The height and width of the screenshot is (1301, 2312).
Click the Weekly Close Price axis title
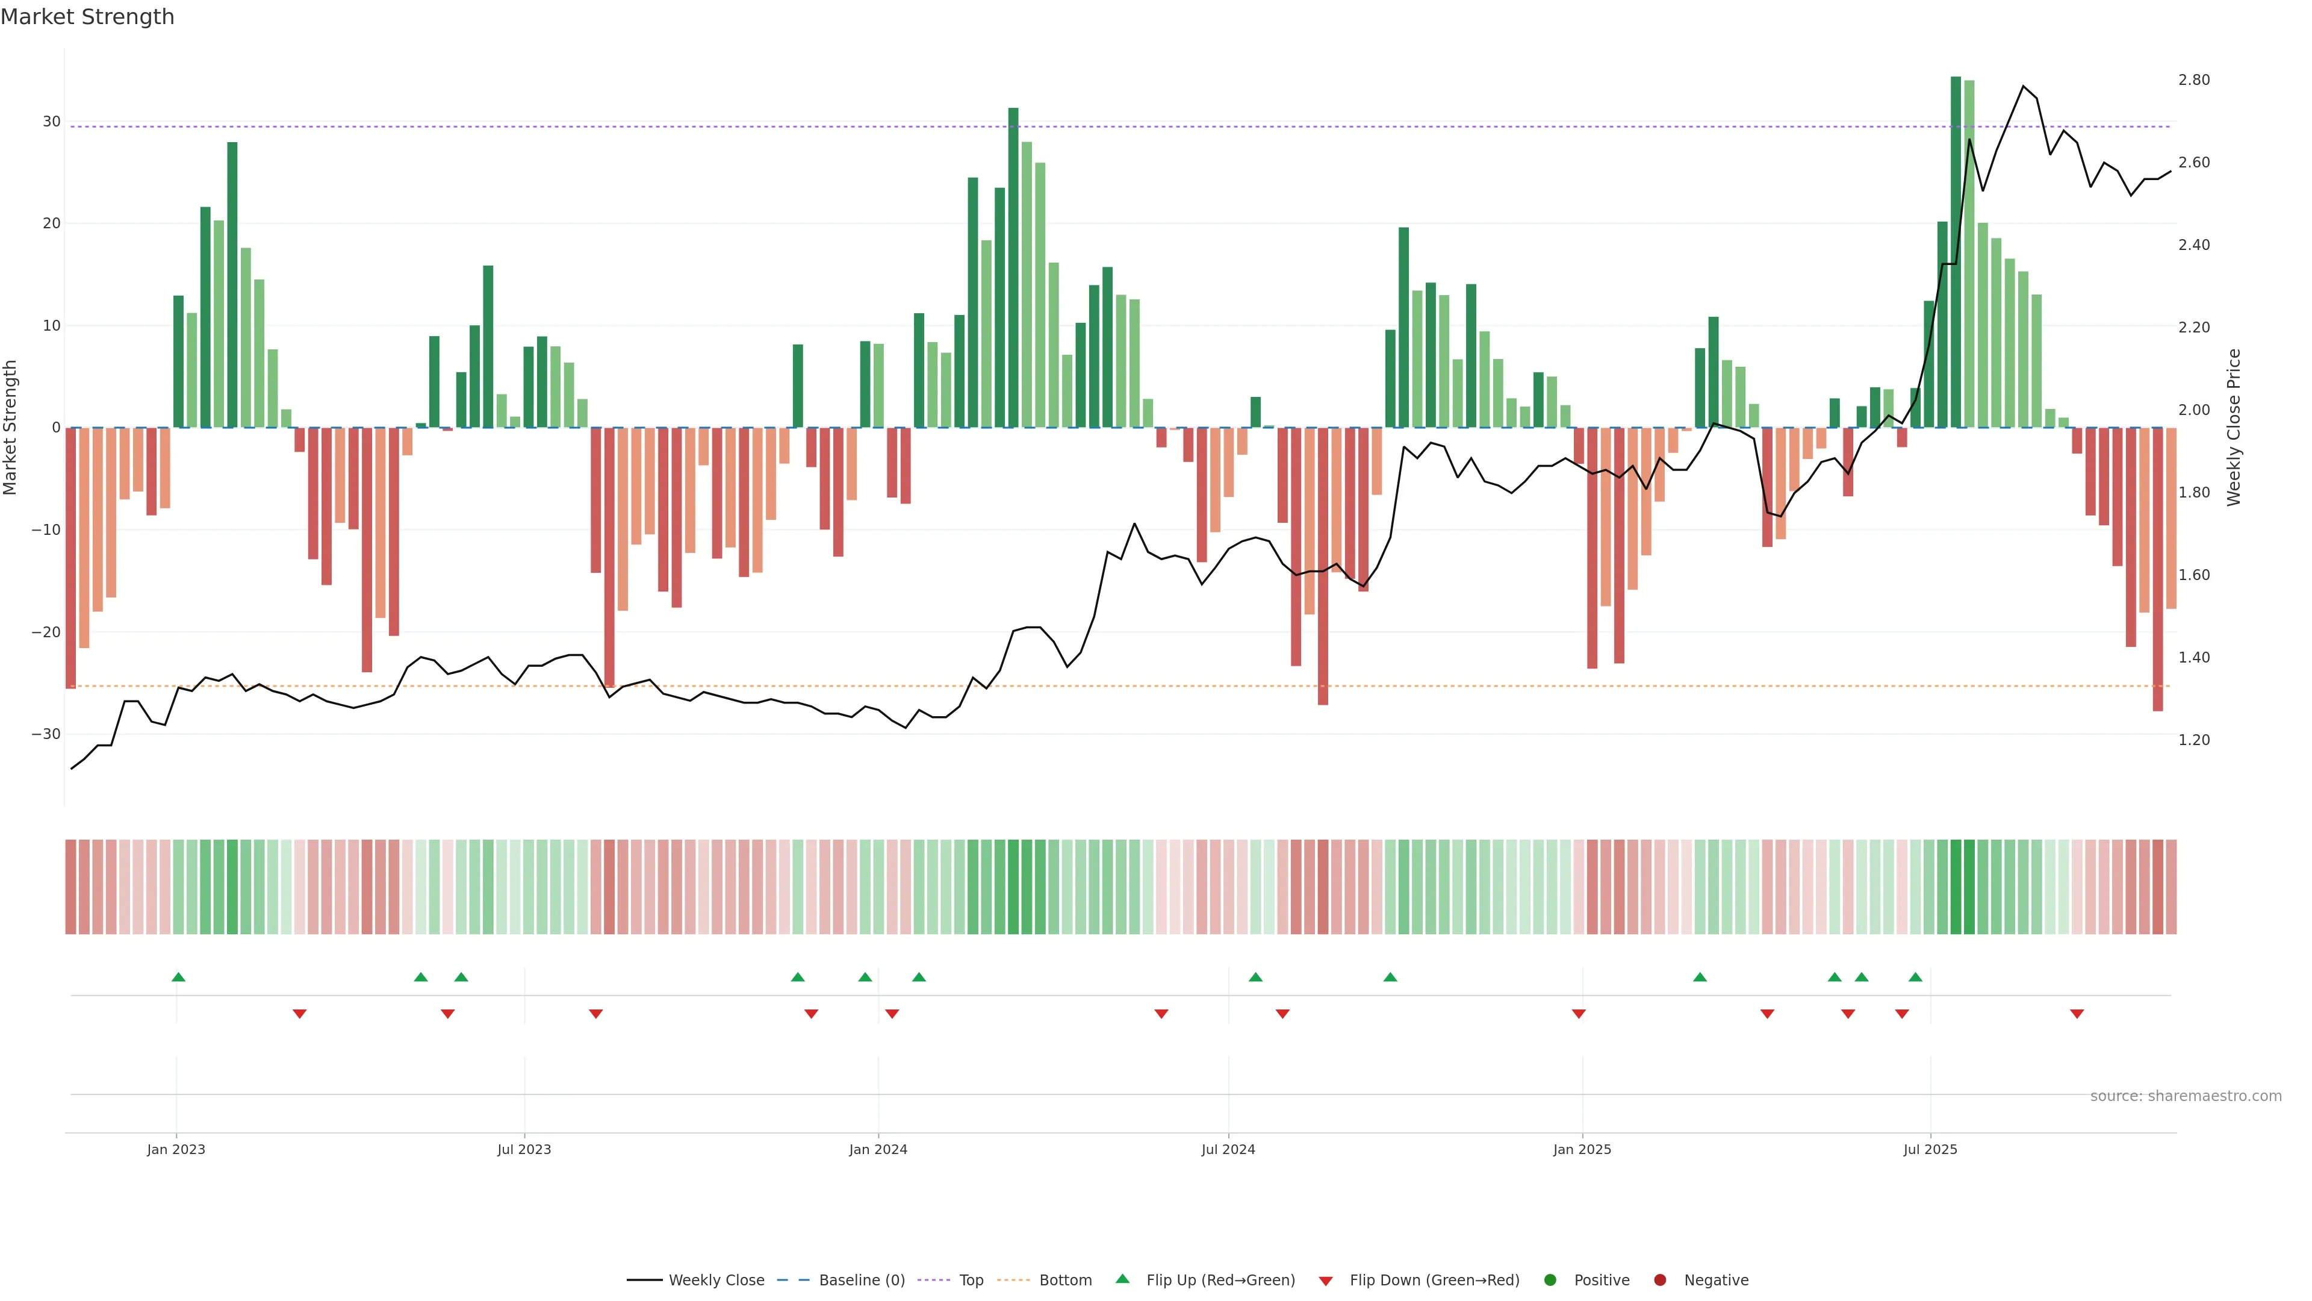[x=2235, y=428]
